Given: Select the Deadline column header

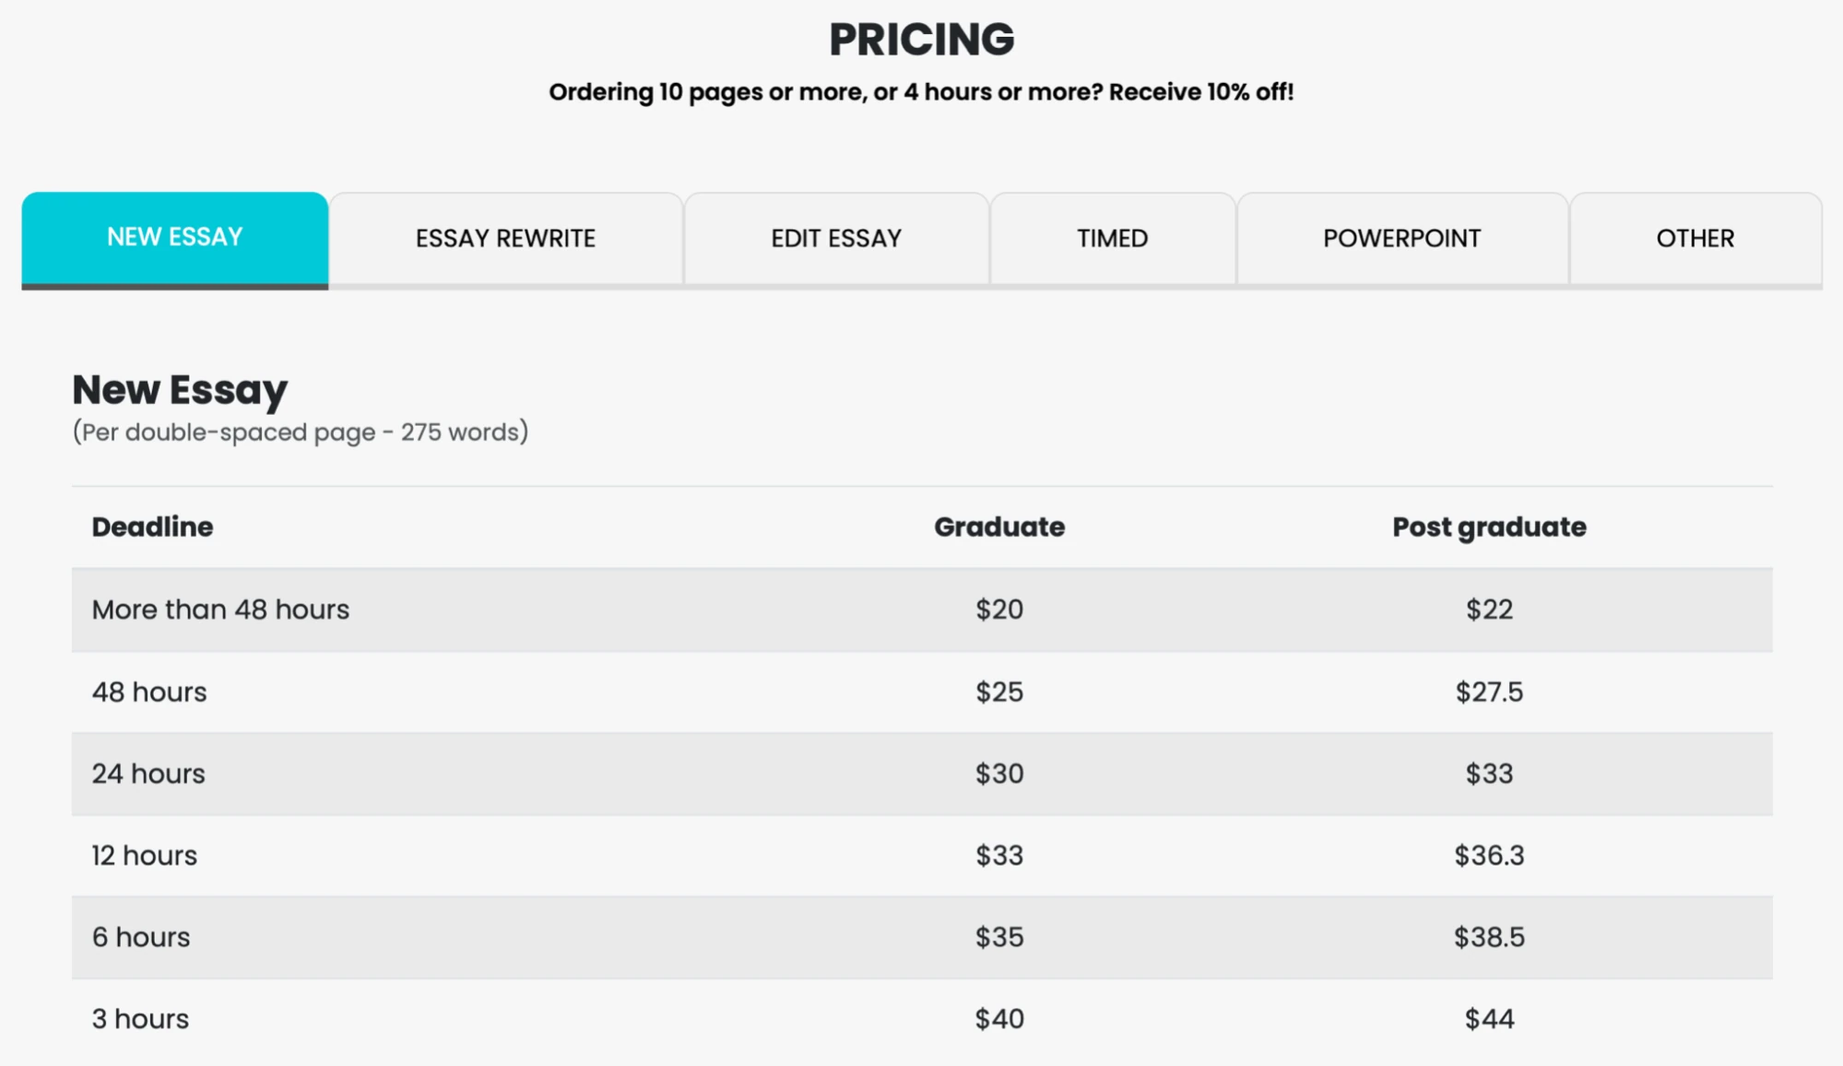Looking at the screenshot, I should pyautogui.click(x=152, y=527).
